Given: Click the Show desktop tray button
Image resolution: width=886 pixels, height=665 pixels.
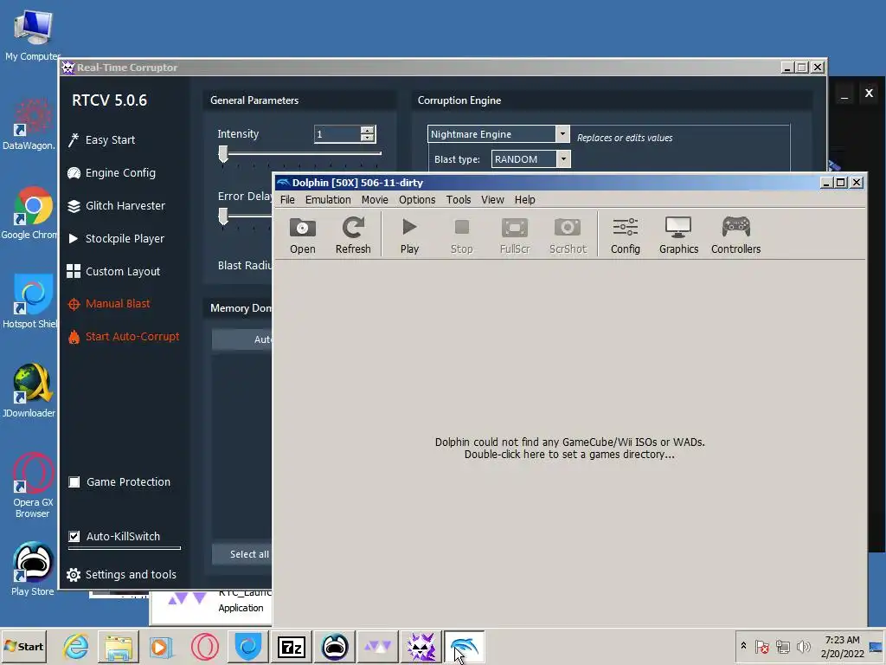Looking at the screenshot, I should (876, 646).
